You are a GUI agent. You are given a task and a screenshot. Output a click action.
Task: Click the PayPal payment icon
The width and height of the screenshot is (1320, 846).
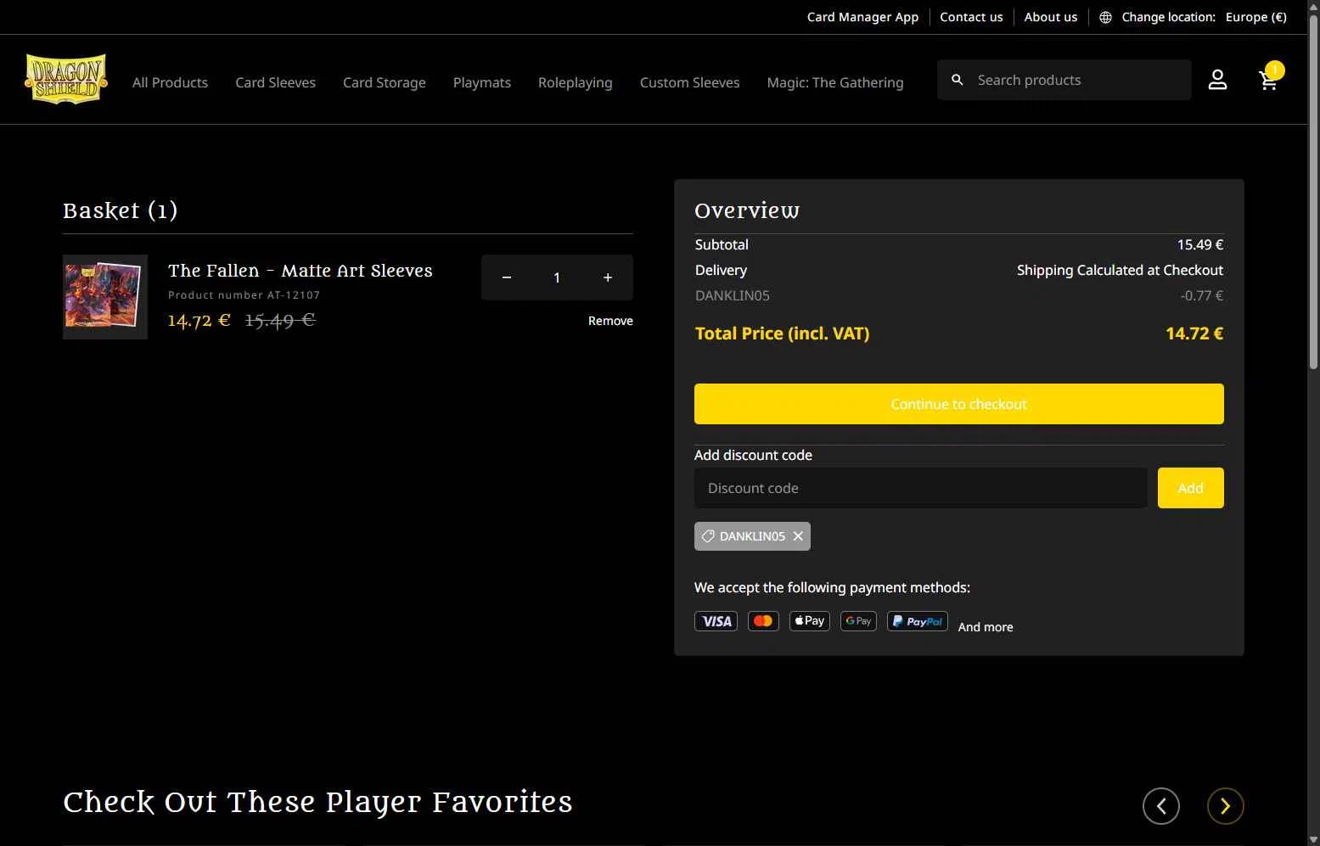[x=918, y=621]
